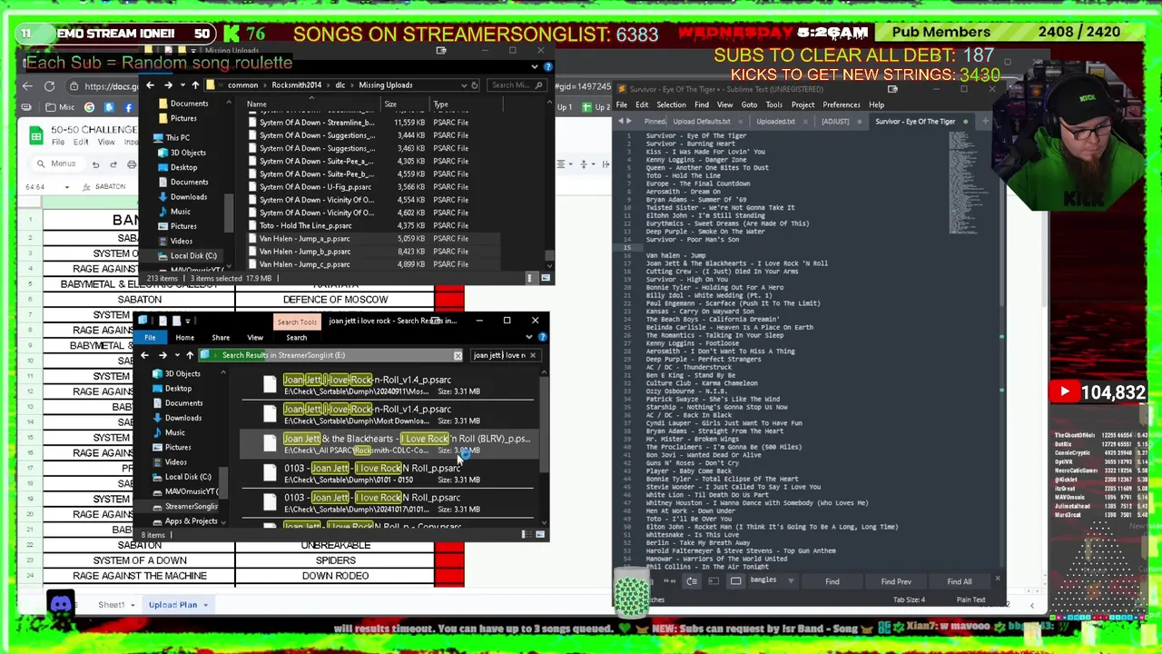Screen dimensions: 1162x654
Task: Open help in Missing Uploads Explorer window
Action: 547,66
